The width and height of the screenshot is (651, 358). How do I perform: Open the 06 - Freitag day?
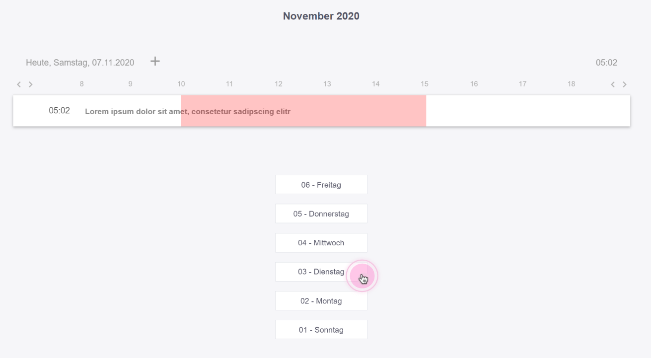(321, 185)
